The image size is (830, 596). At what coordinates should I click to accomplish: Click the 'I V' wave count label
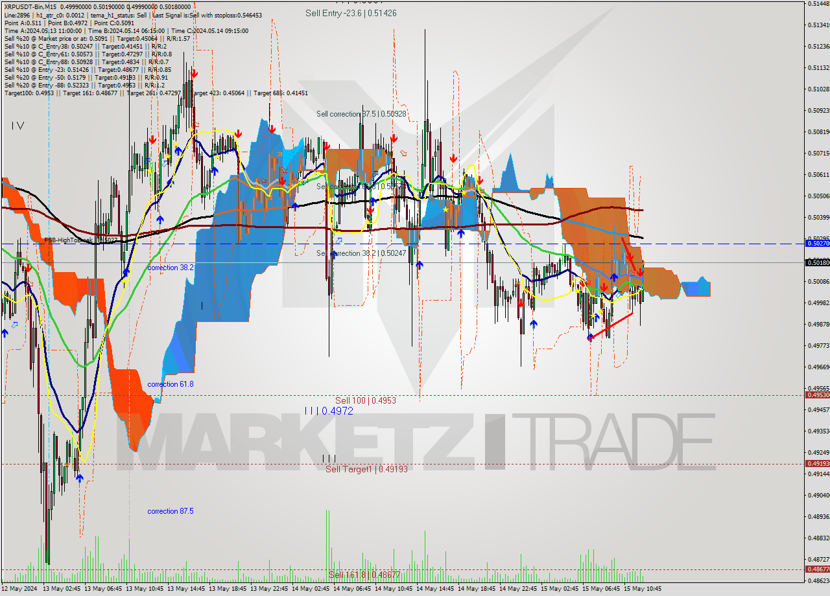18,126
